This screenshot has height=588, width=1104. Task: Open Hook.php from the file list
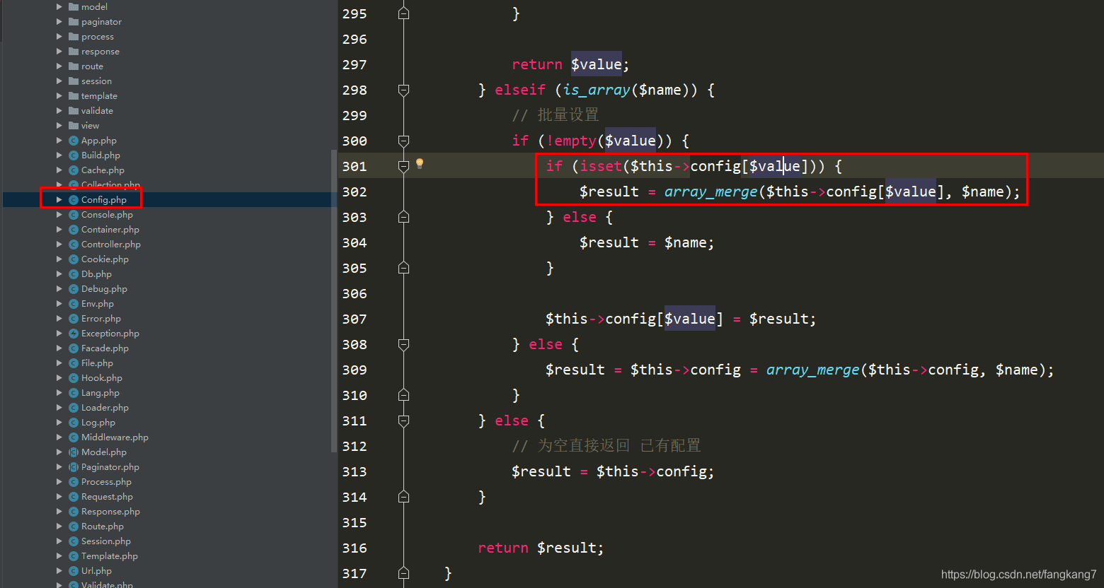coord(101,378)
